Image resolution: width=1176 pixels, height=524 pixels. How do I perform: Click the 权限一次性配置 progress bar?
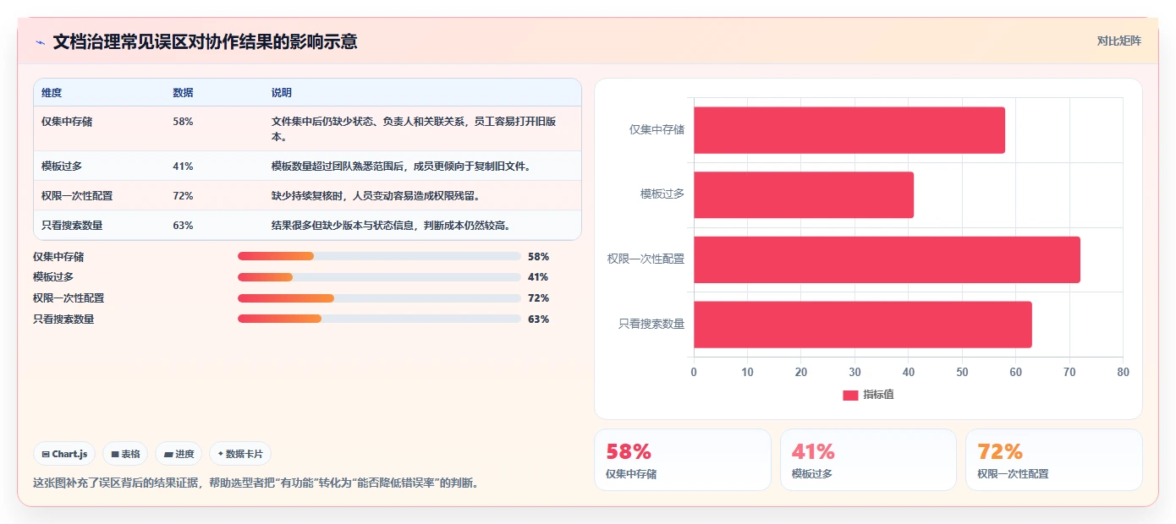[379, 298]
